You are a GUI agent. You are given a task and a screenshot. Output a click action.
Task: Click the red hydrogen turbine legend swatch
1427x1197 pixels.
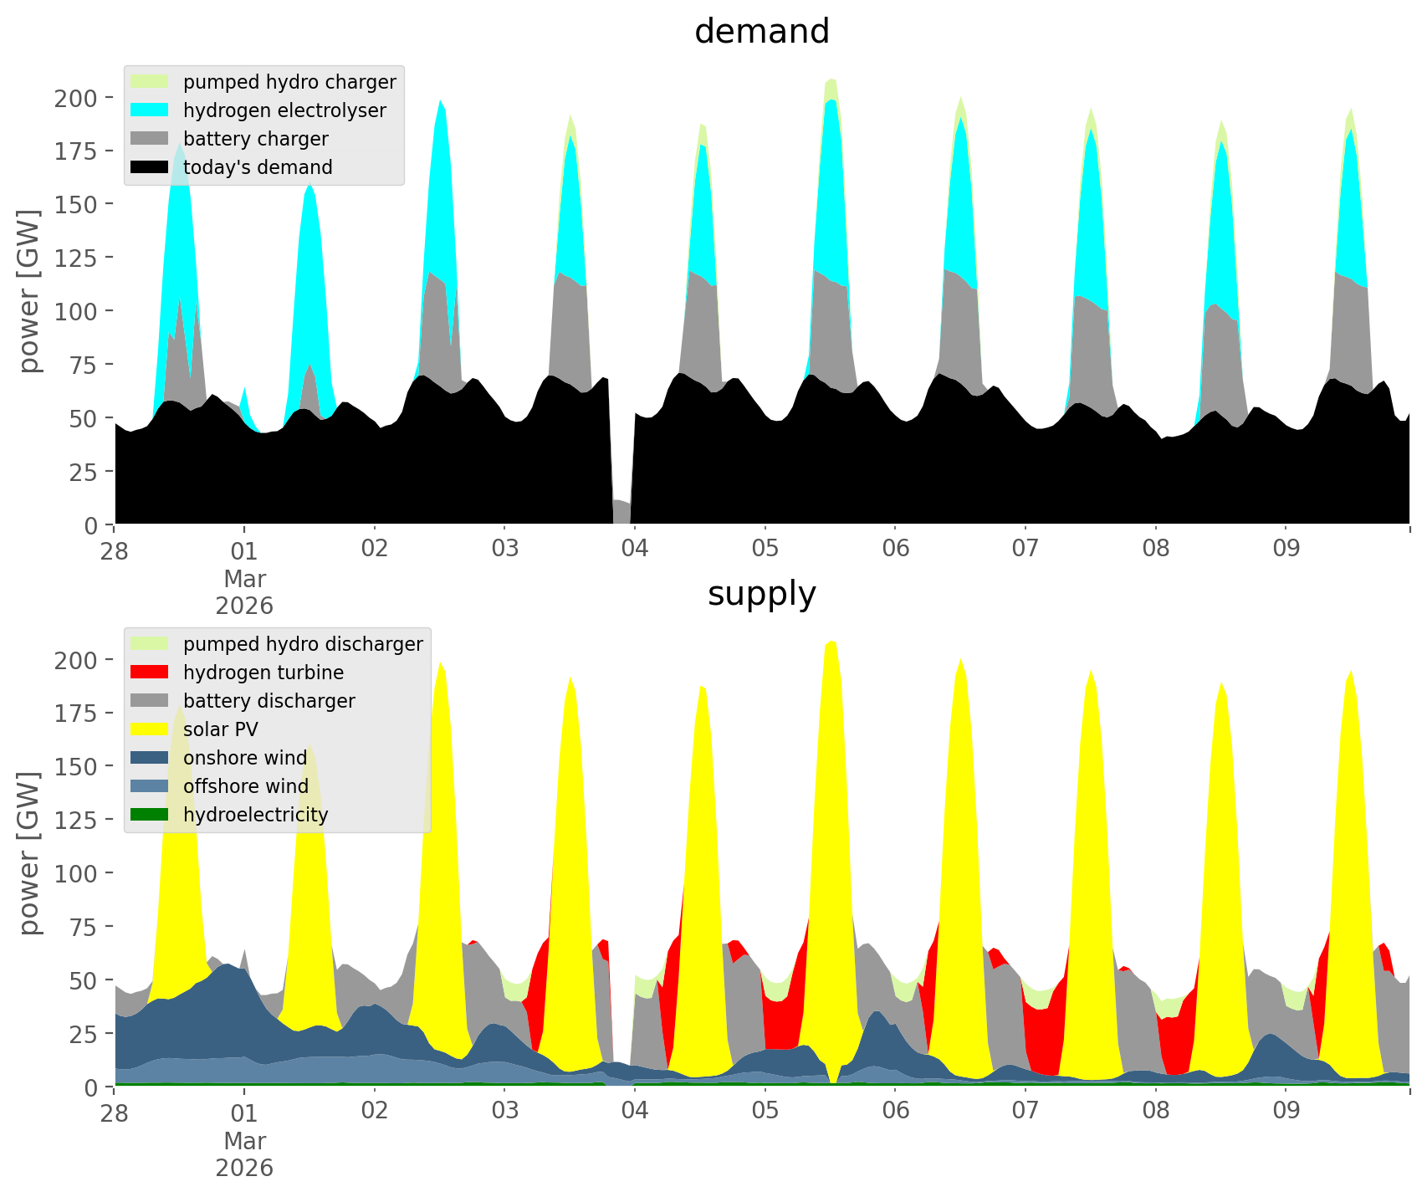[x=150, y=673]
